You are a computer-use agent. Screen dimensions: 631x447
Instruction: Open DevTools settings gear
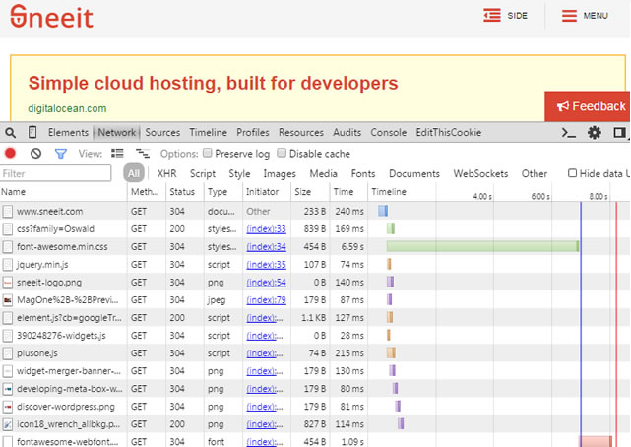coord(595,132)
